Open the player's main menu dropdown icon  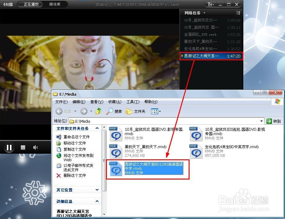pos(211,4)
